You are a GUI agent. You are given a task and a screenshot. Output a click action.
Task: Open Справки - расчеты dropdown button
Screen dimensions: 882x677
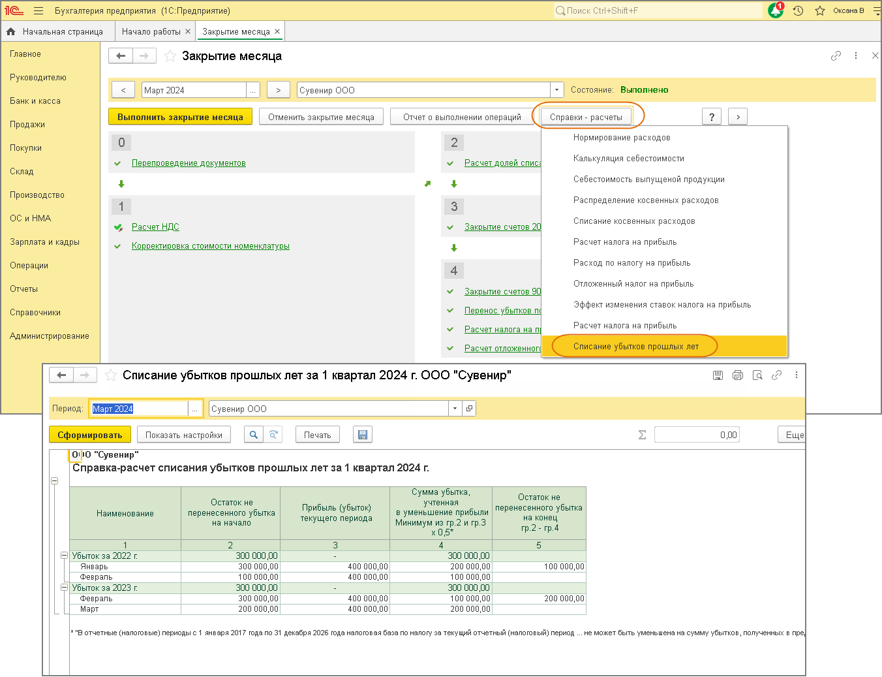586,117
